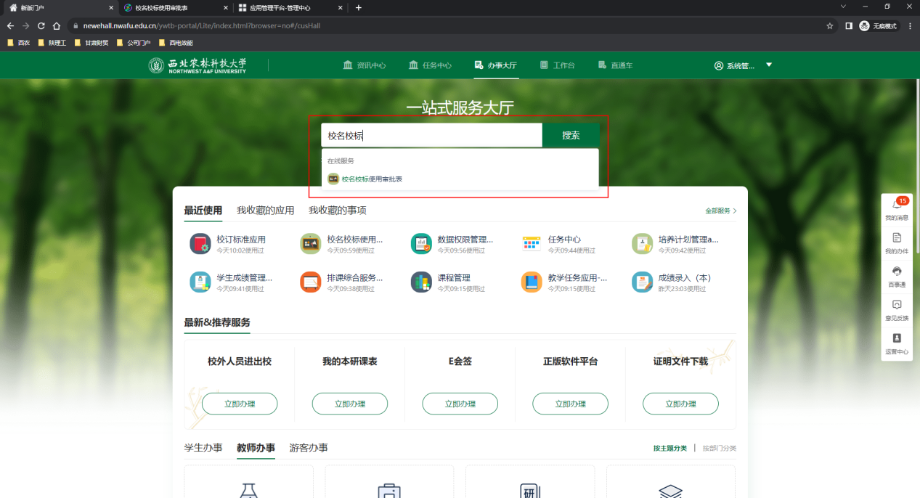
Task: Open 我的办件 icon in right sidebar
Action: pyautogui.click(x=896, y=238)
